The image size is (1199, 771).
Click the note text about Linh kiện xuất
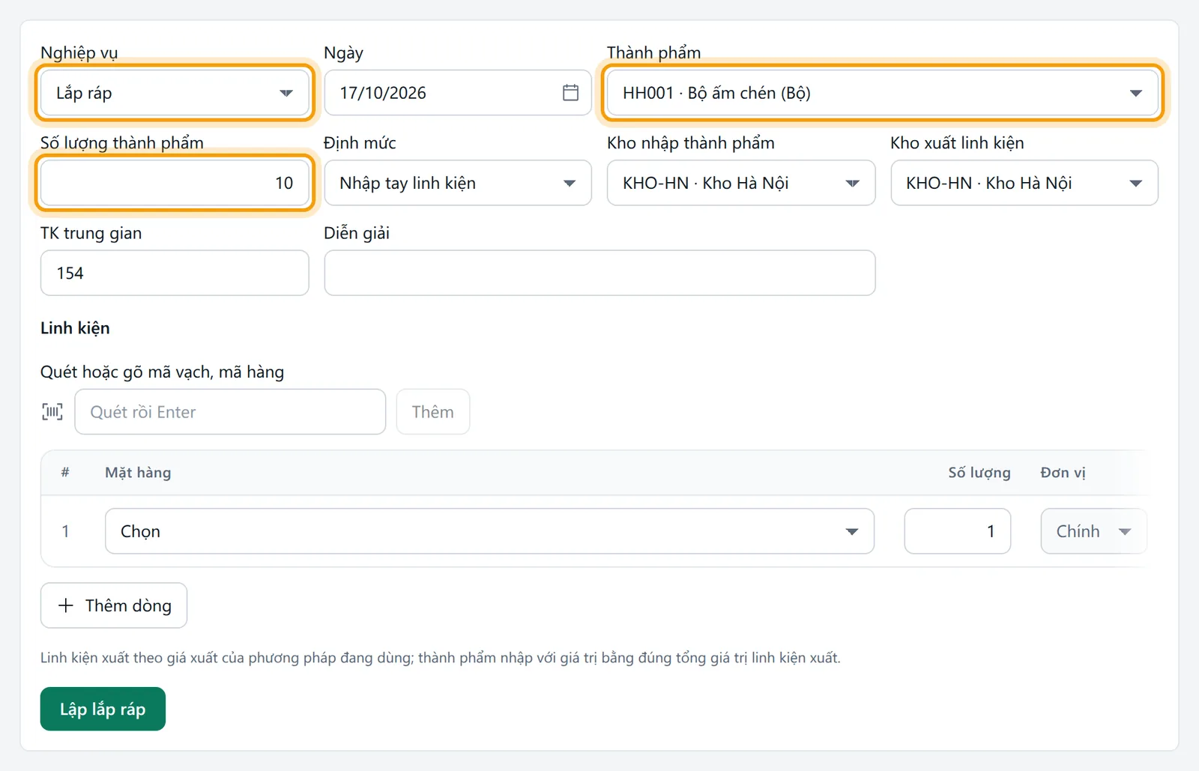tap(441, 658)
